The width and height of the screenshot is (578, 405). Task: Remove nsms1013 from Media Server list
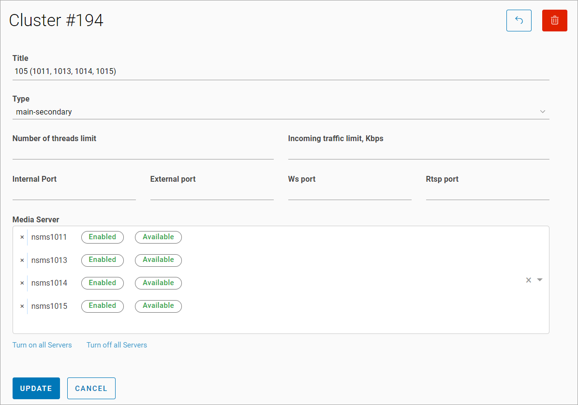[x=22, y=260]
